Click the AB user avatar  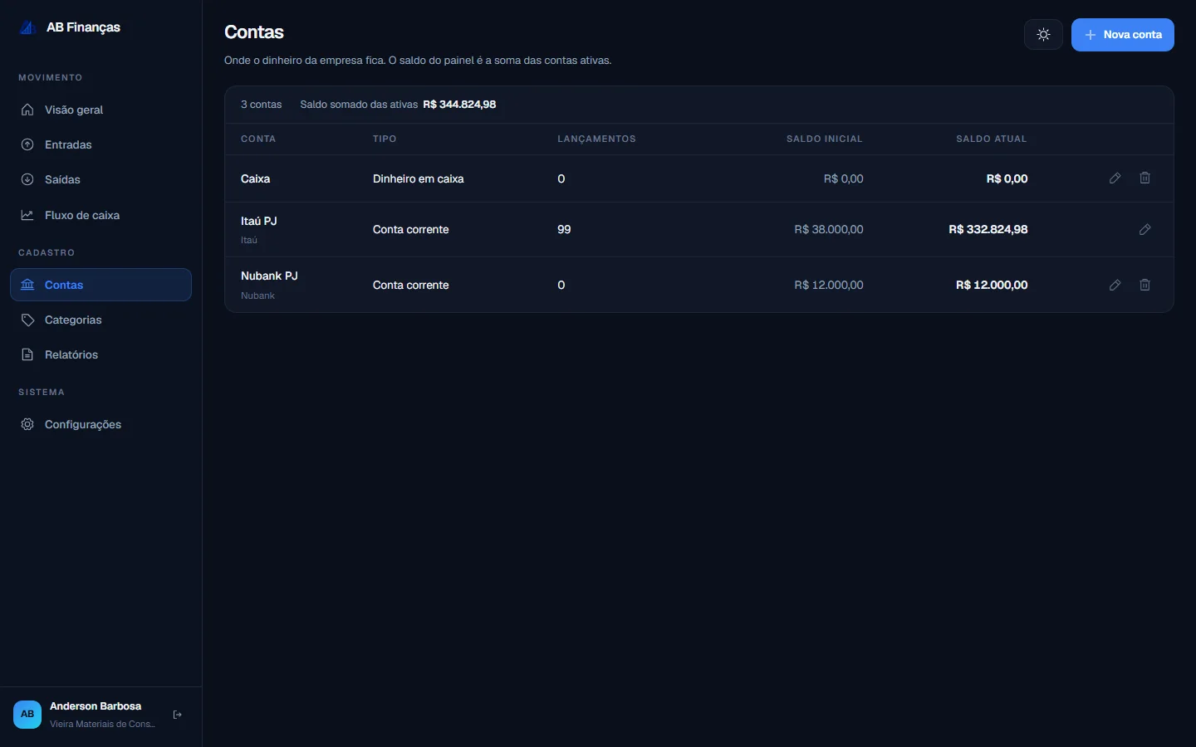[x=27, y=715]
